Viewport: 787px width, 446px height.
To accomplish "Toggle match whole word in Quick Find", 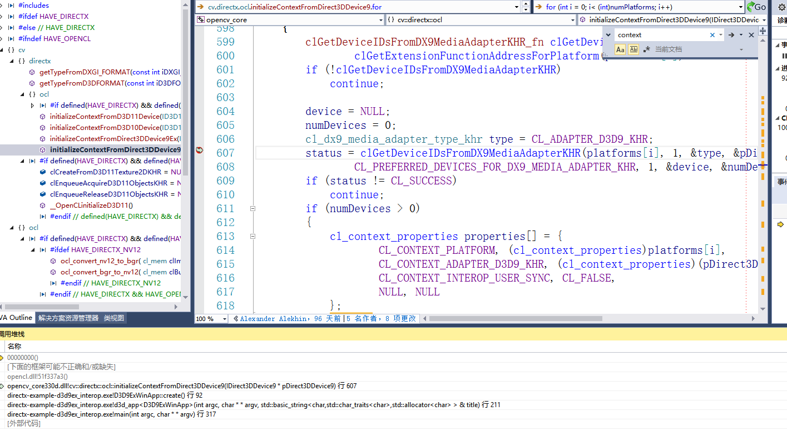I will pos(633,49).
